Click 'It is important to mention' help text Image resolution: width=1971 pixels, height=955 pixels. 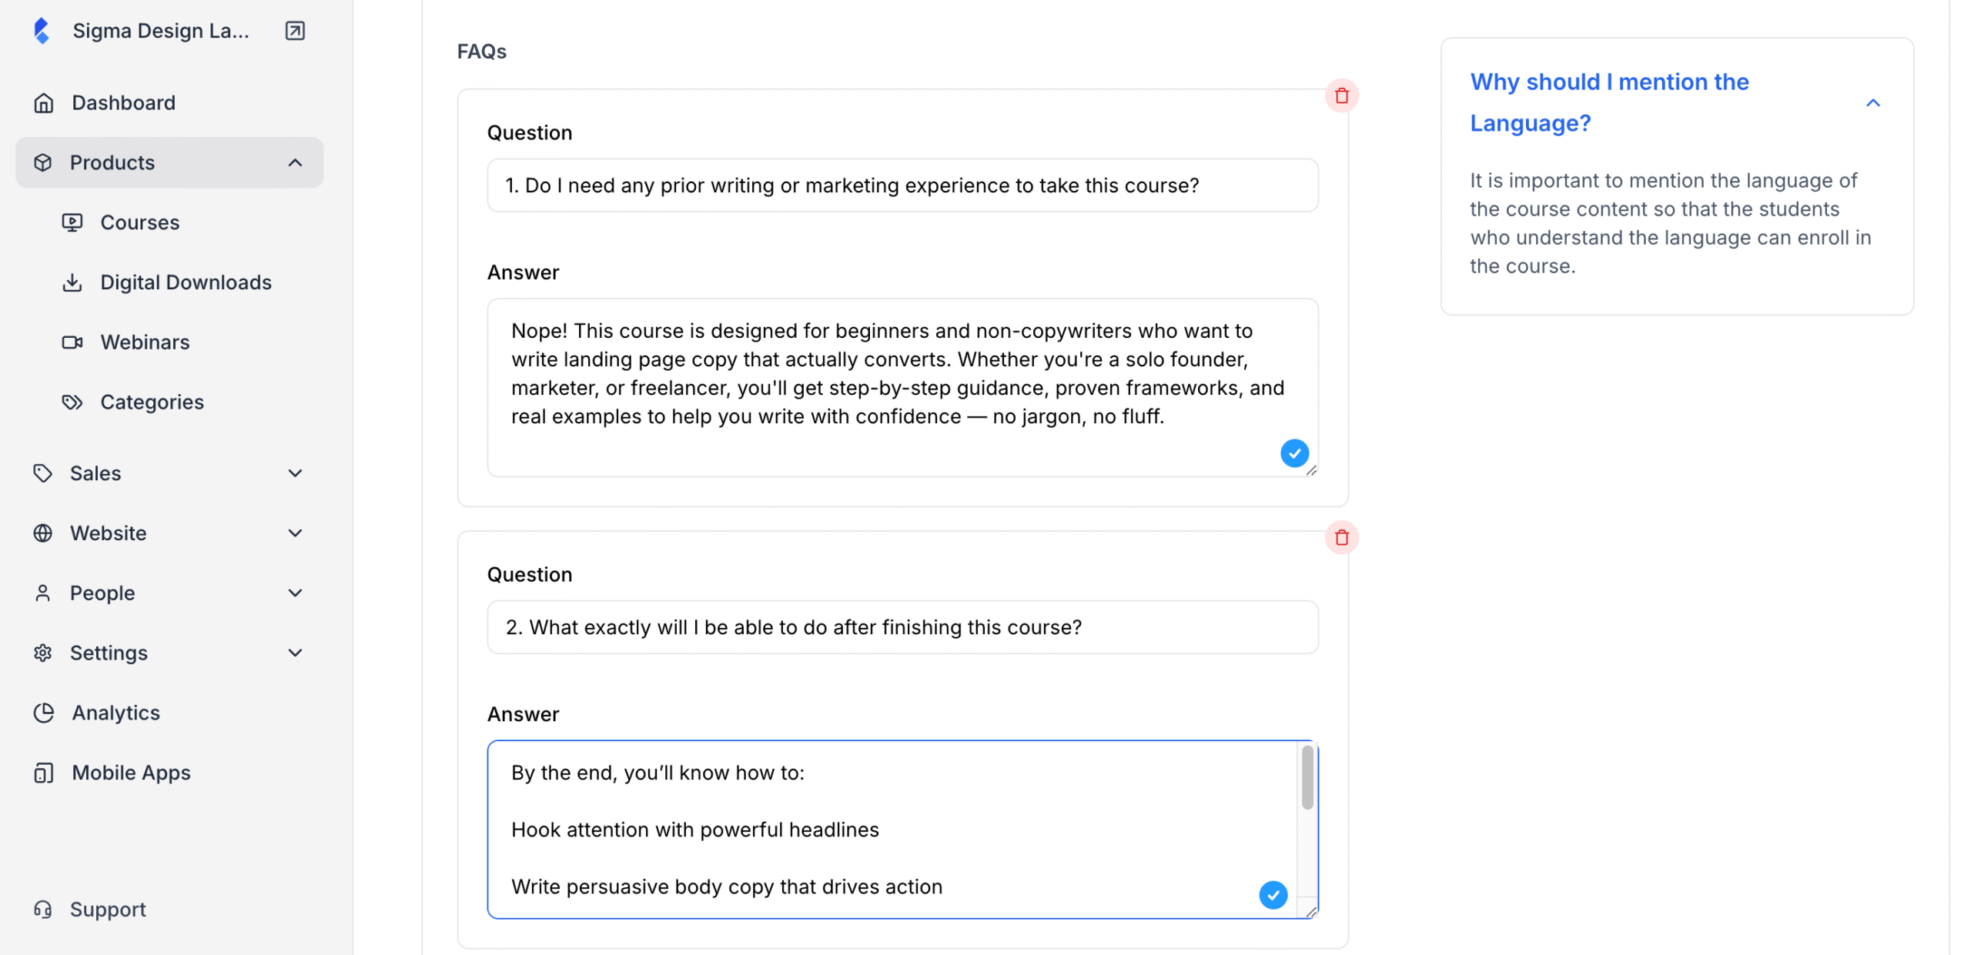[x=1671, y=223]
